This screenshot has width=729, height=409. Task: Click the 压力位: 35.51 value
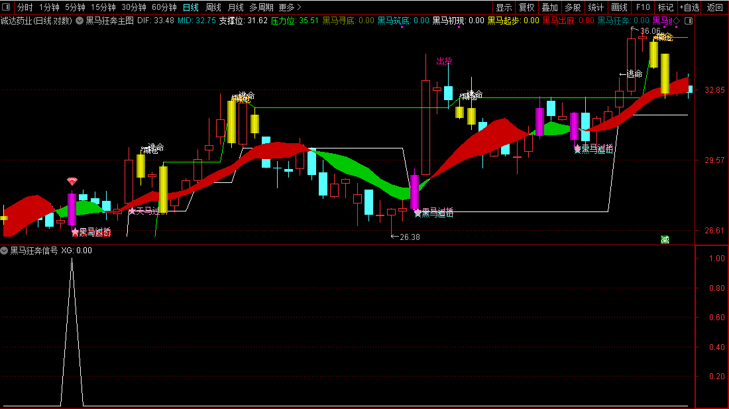pyautogui.click(x=295, y=21)
